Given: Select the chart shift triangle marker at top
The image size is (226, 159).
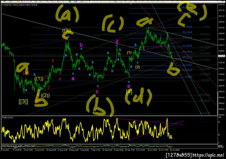Looking at the screenshot, I should [x=131, y=4].
